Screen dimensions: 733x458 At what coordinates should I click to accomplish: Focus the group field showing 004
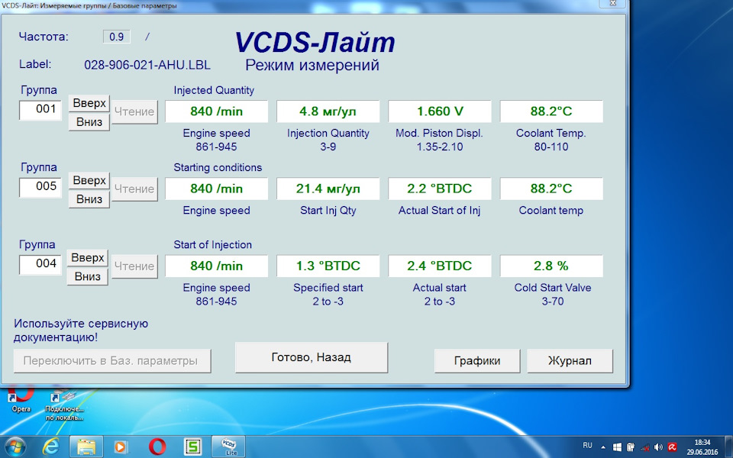[x=40, y=265]
